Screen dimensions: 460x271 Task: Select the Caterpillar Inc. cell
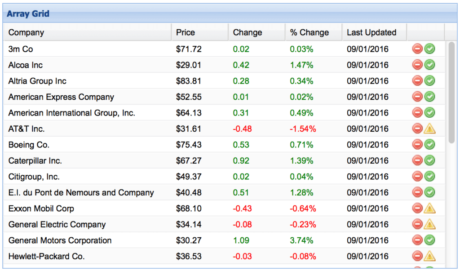tap(87, 160)
